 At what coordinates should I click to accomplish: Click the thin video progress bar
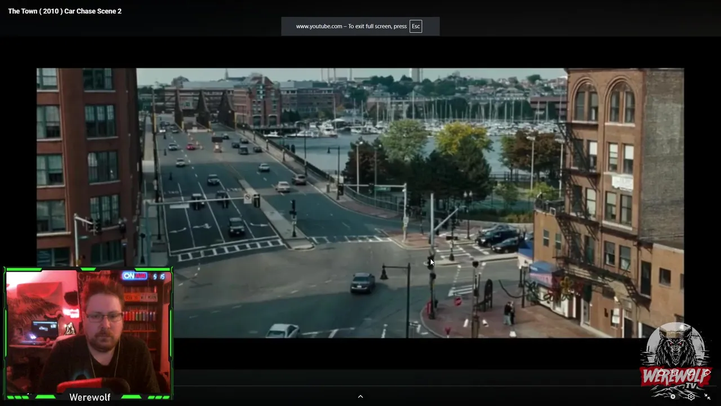tap(360, 386)
